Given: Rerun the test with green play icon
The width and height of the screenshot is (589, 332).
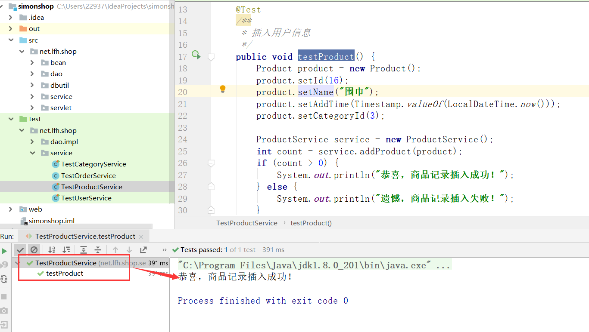Looking at the screenshot, I should tap(4, 251).
